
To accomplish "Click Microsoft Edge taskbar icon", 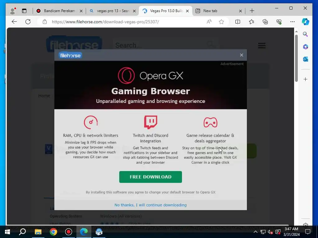I will click(84, 232).
